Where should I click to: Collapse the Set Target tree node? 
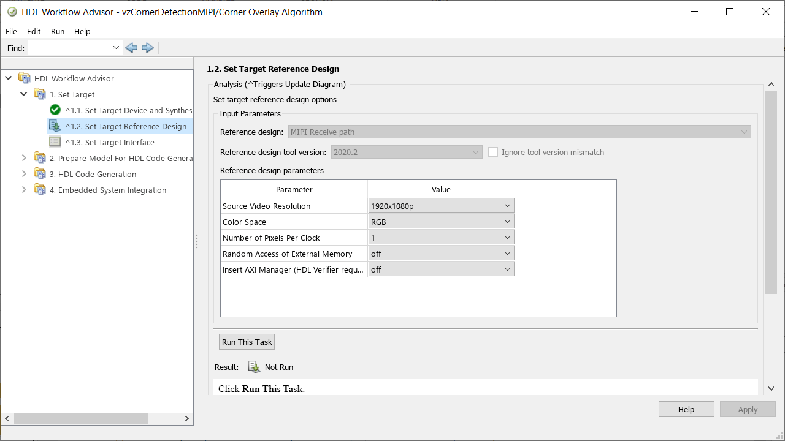tap(24, 94)
